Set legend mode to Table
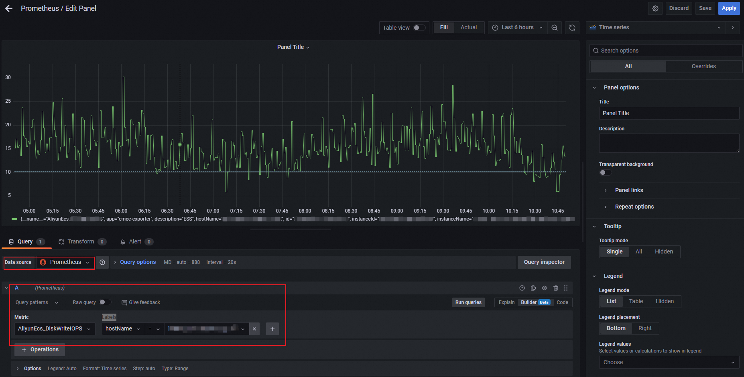This screenshot has width=744, height=377. click(636, 302)
